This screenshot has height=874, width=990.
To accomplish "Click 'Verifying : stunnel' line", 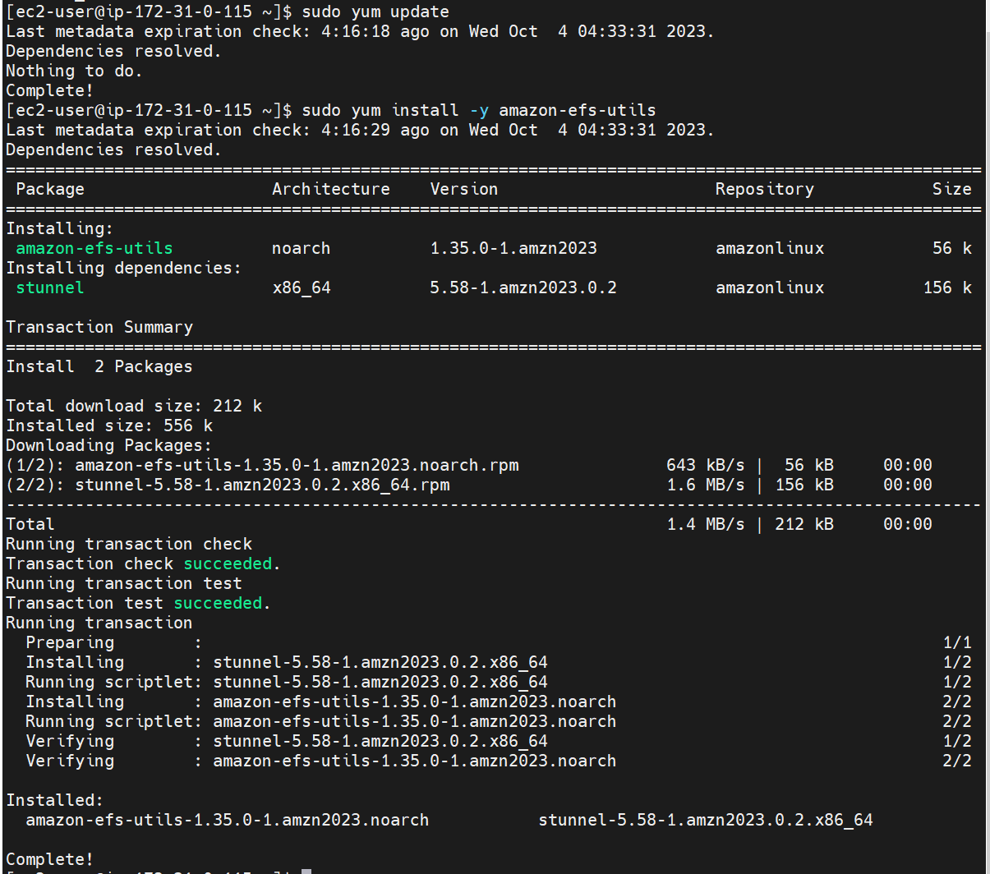I will (x=499, y=742).
